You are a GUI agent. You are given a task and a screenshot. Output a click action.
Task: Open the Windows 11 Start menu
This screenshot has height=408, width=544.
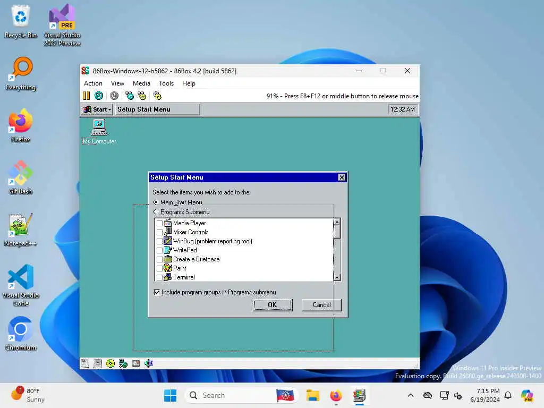170,395
